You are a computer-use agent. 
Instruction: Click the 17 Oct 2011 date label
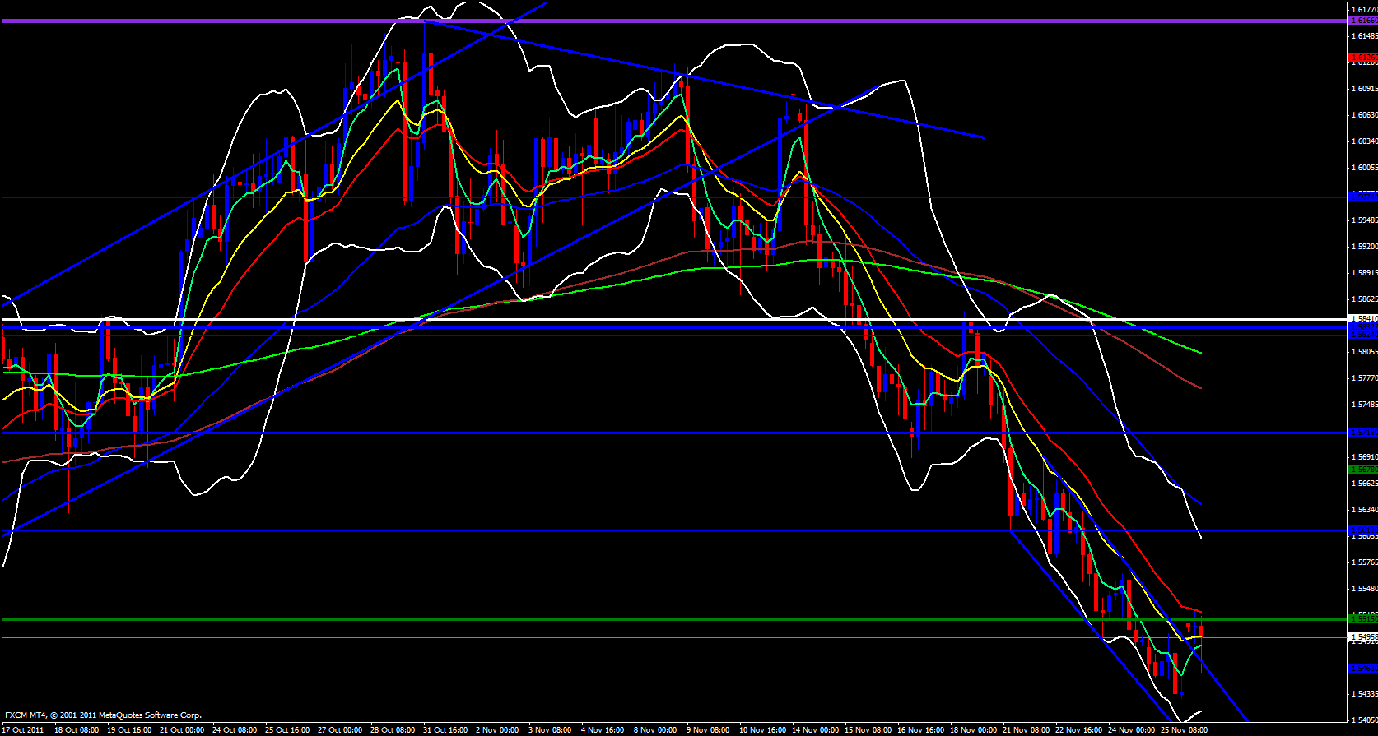click(24, 729)
